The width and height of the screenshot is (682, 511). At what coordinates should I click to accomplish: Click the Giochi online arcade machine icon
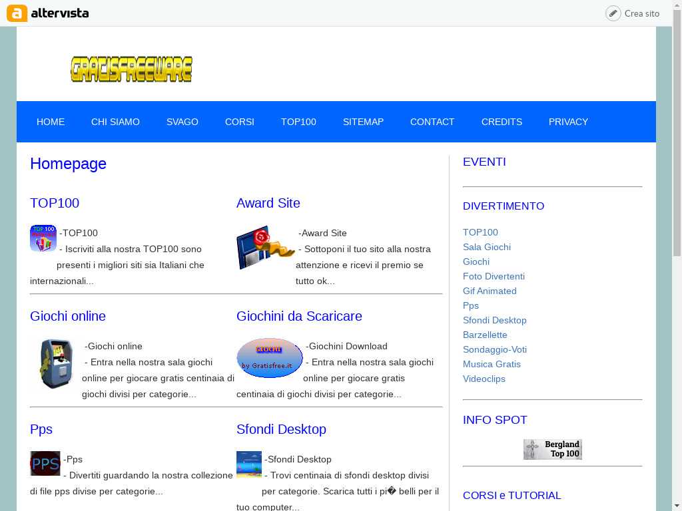click(x=55, y=363)
